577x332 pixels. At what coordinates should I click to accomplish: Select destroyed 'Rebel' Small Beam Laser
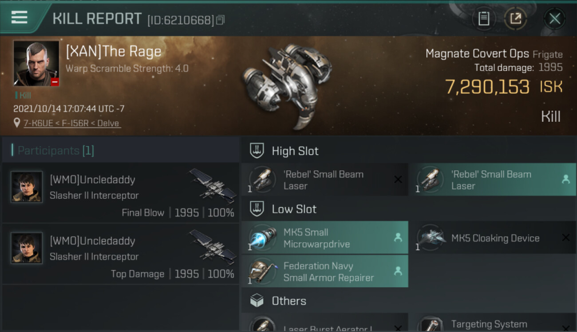(x=324, y=180)
